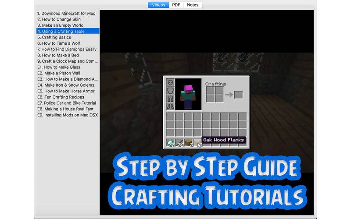Select "E5. How to Make Horse Armor"

pyautogui.click(x=68, y=91)
